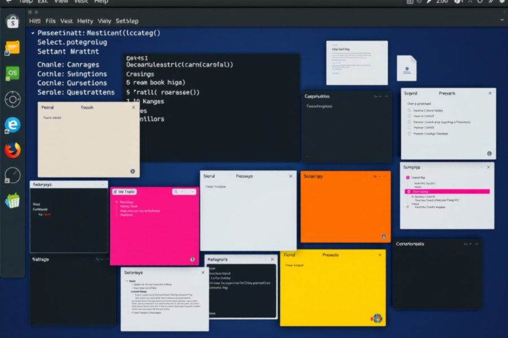This screenshot has height=338, width=508.
Task: Tick the first checkbox in Seperd Preperts window
Action: pos(409,110)
